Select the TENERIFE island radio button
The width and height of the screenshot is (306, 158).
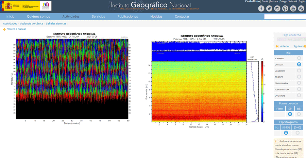[299, 77]
